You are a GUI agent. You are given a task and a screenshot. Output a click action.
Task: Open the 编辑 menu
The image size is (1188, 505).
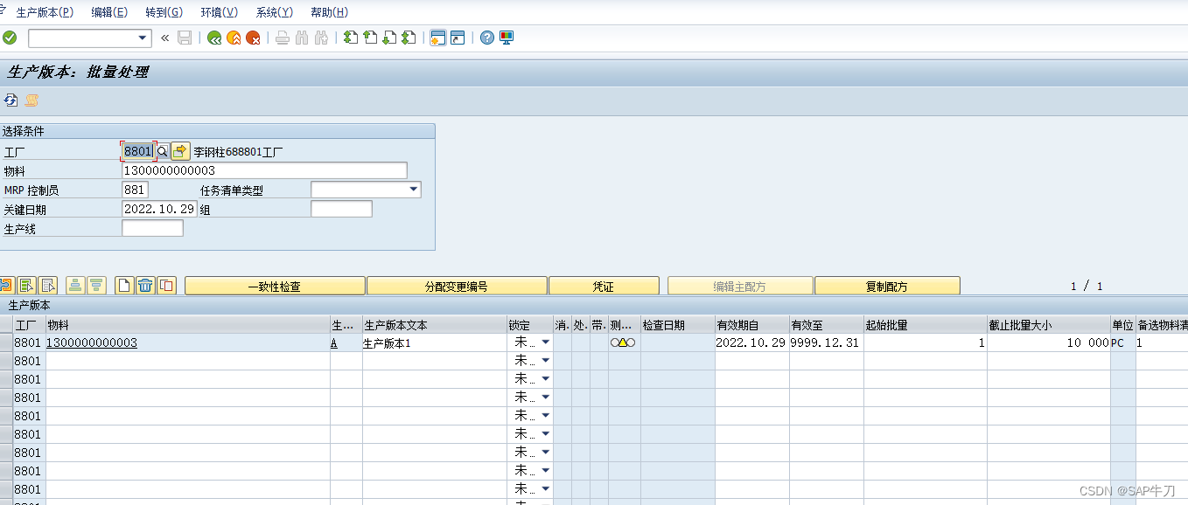pyautogui.click(x=109, y=12)
